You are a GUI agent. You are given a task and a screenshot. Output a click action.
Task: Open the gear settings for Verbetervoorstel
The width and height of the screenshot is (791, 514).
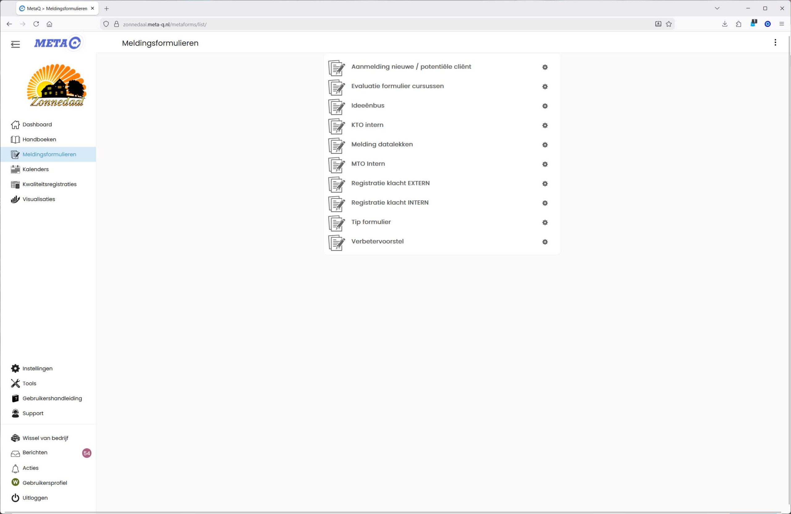pos(545,242)
